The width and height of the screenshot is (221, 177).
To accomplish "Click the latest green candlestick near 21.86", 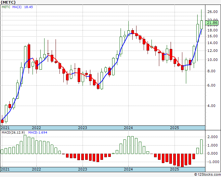I will point(201,25).
